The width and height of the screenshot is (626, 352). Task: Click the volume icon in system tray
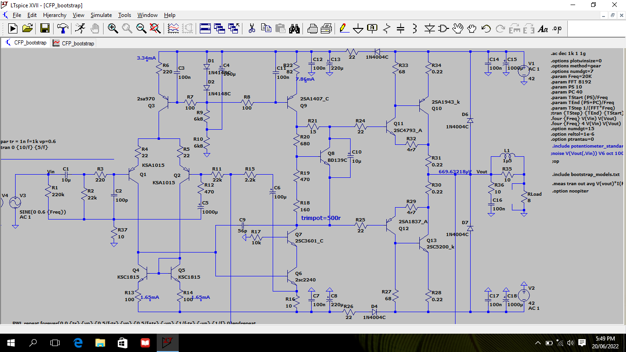coord(571,342)
